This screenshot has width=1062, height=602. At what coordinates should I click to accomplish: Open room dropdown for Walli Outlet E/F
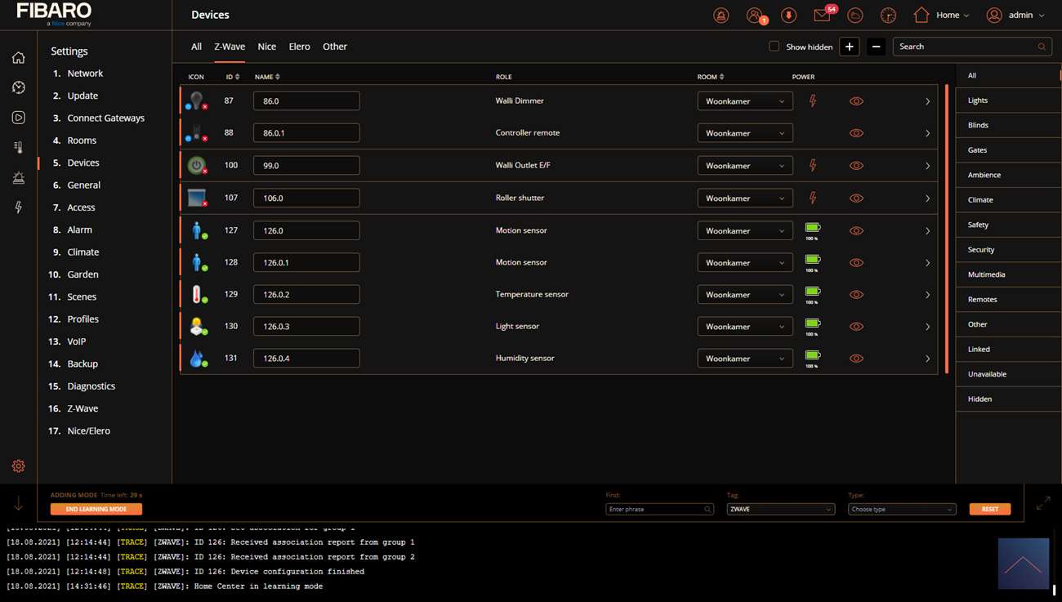pos(744,166)
